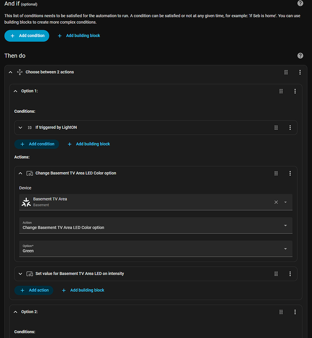Click Add building block link under And if

point(79,36)
